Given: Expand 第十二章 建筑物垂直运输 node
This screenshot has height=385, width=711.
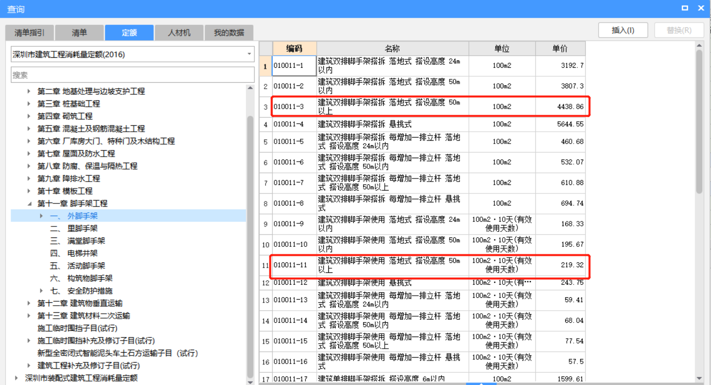Looking at the screenshot, I should [29, 303].
